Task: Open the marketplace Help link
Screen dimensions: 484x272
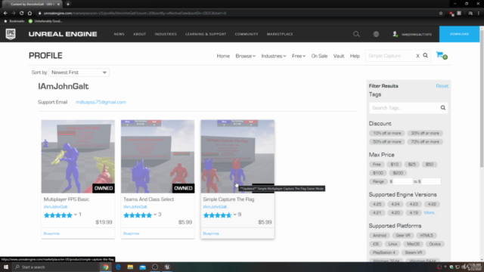Action: click(355, 56)
